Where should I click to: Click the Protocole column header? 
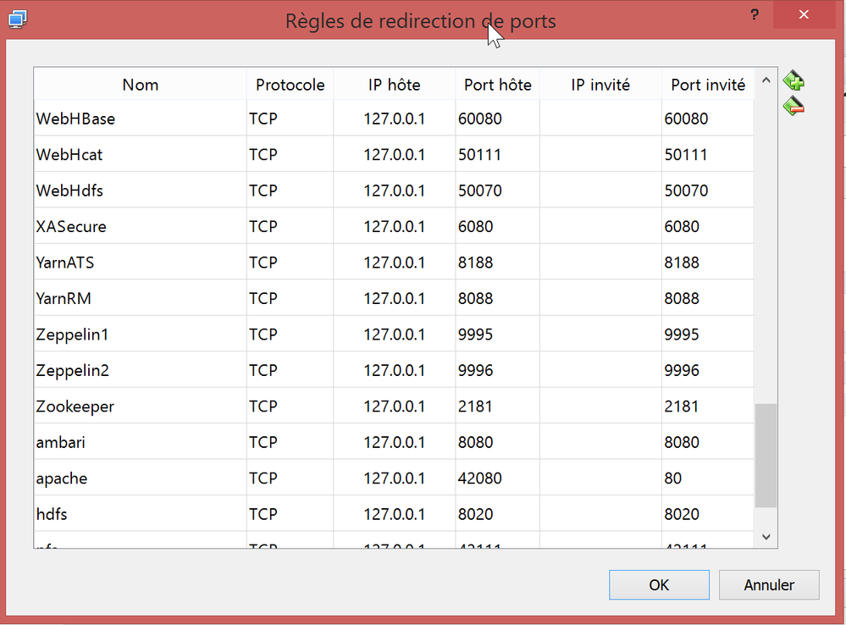tap(290, 84)
